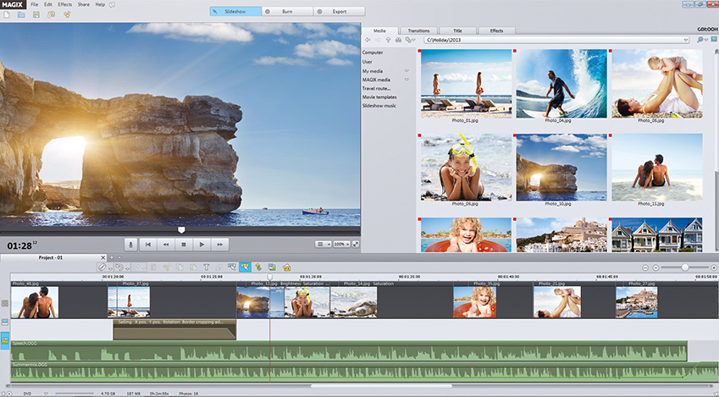Select the Media tab

(379, 30)
